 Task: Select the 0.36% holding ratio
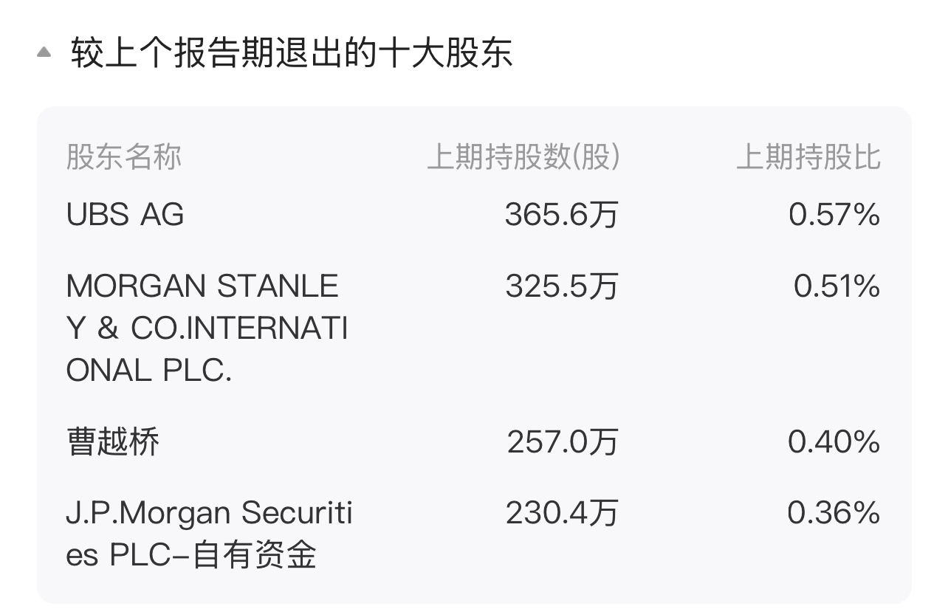point(834,514)
